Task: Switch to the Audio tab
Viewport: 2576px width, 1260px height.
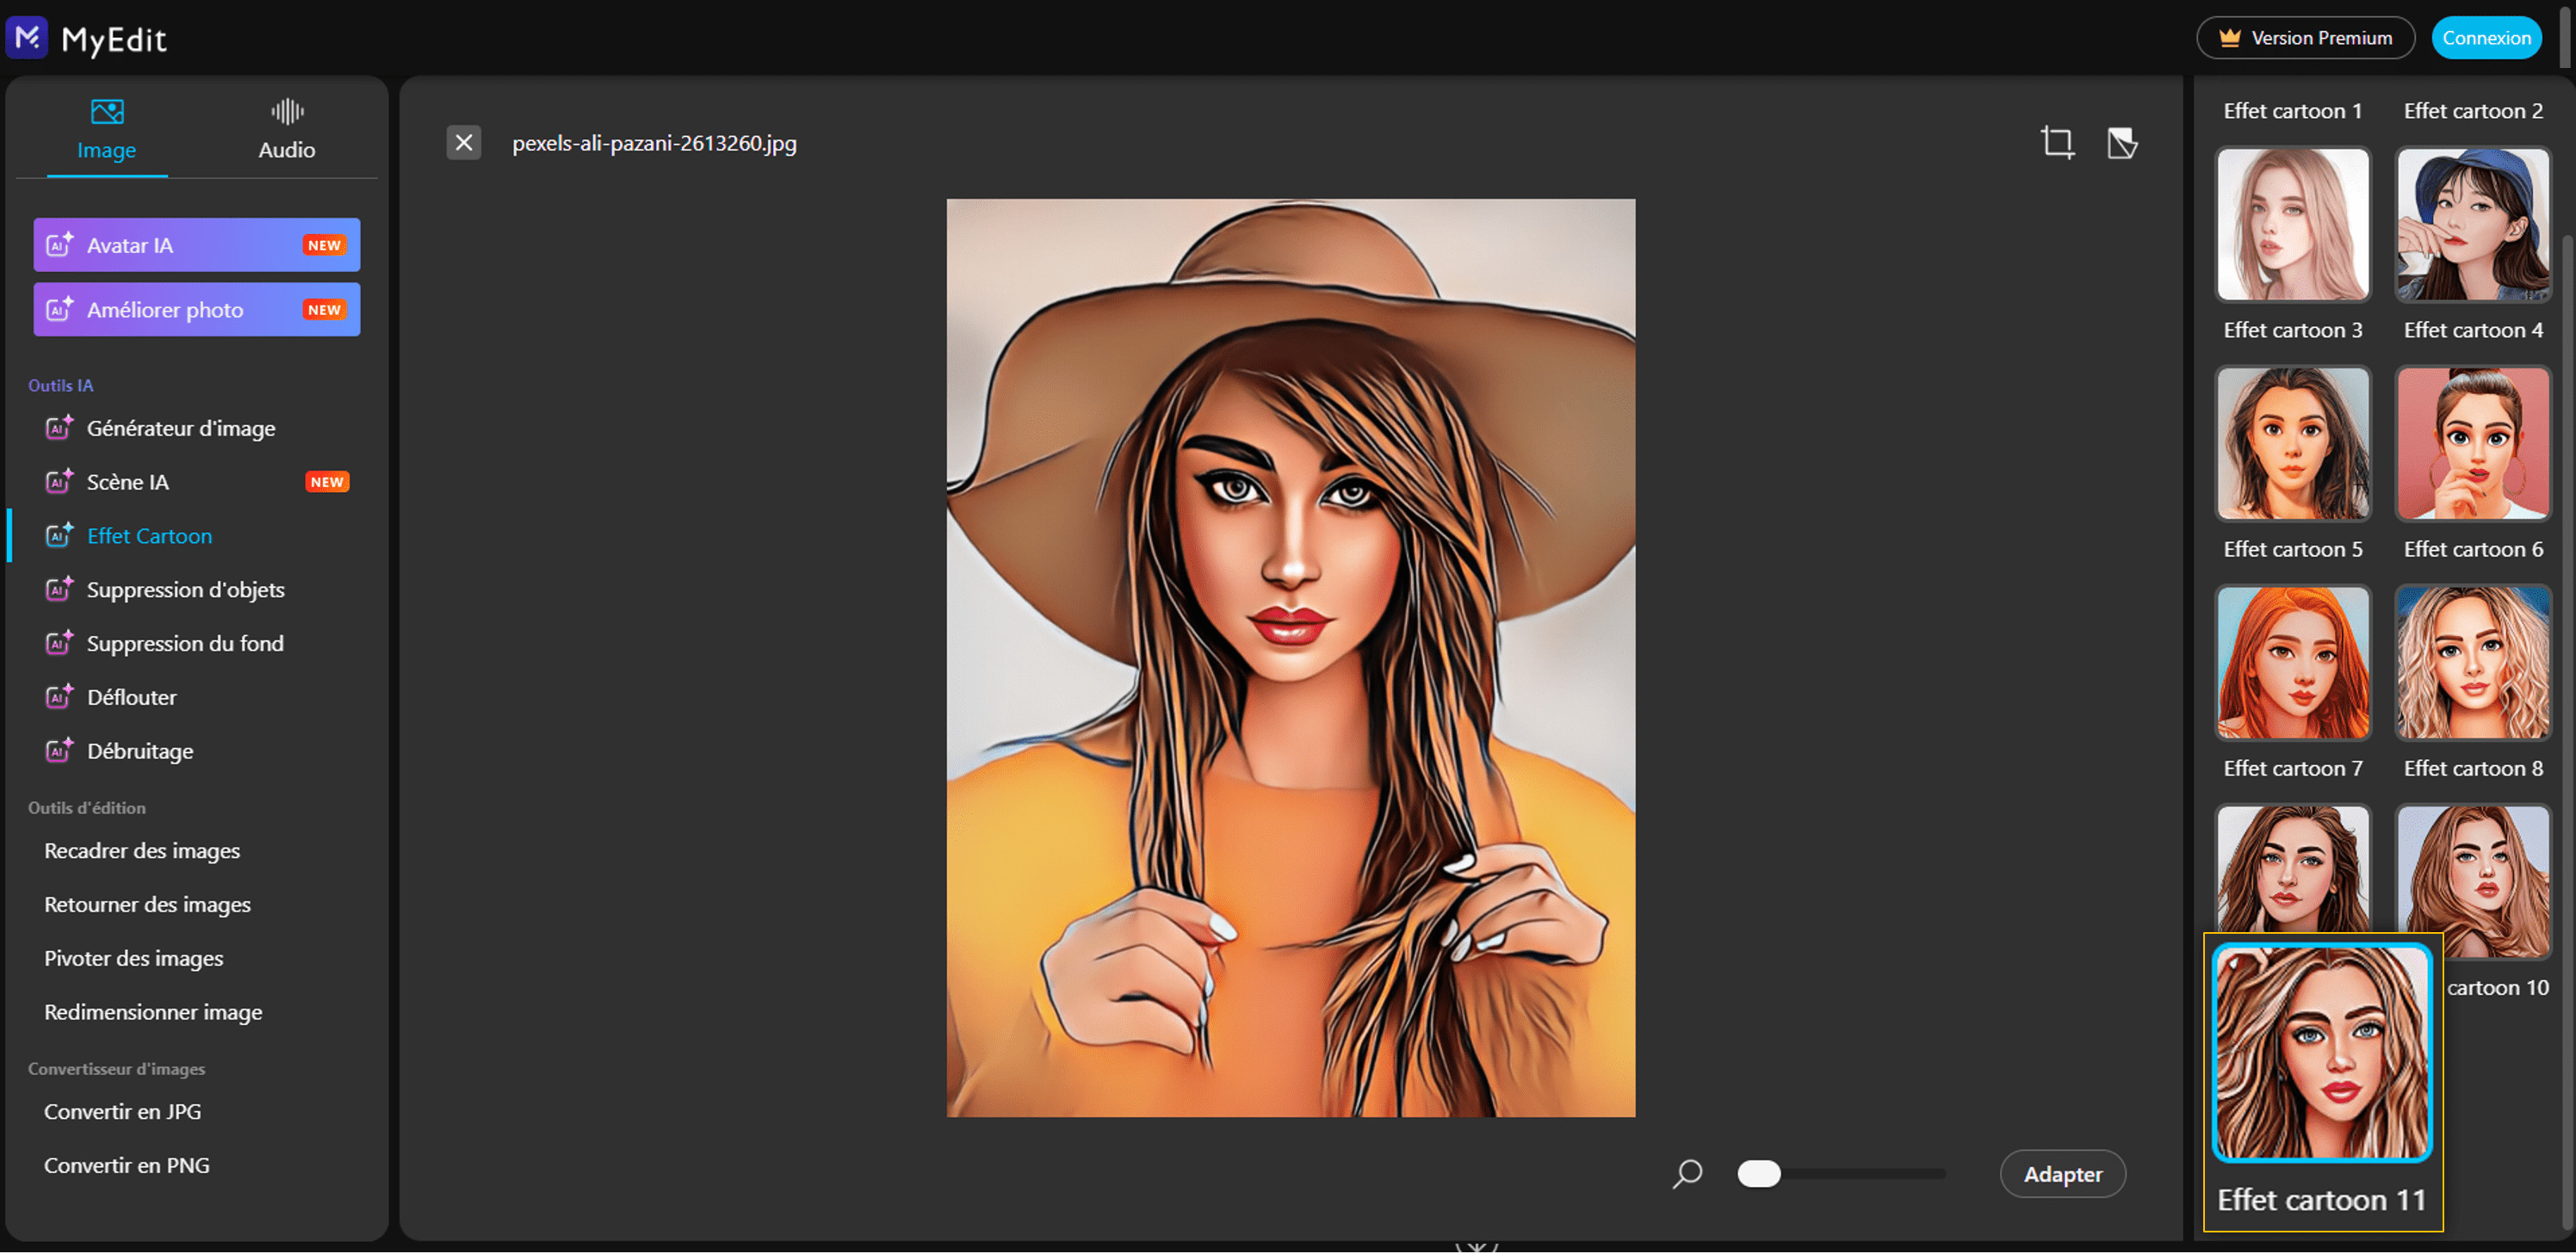Action: (x=287, y=130)
